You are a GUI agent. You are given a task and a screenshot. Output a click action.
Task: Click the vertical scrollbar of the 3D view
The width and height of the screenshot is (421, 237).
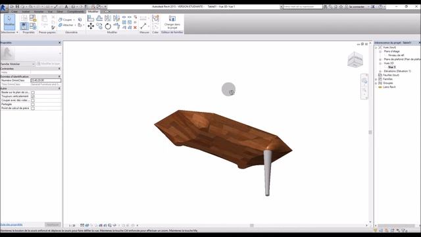pyautogui.click(x=370, y=132)
